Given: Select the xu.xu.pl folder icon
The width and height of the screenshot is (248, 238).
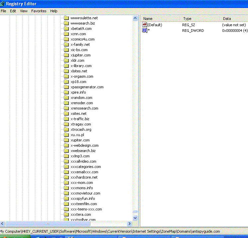Looking at the screenshot, I should (66, 135).
